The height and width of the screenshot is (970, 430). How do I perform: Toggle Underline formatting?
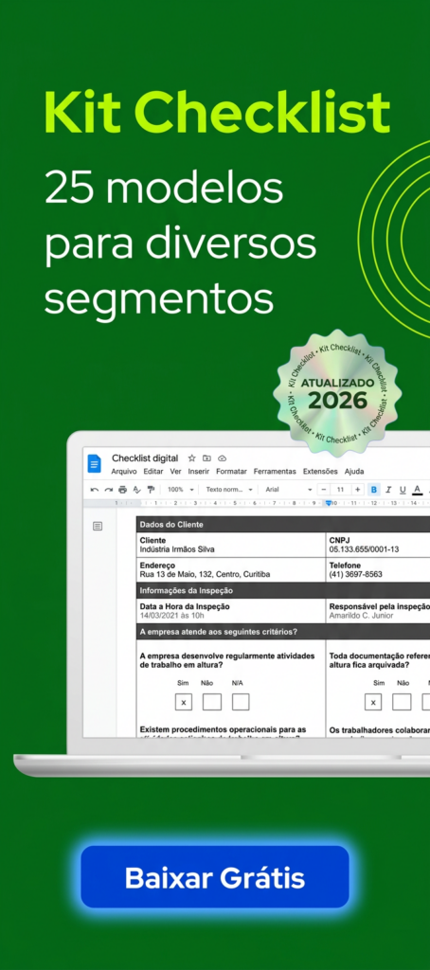(403, 490)
